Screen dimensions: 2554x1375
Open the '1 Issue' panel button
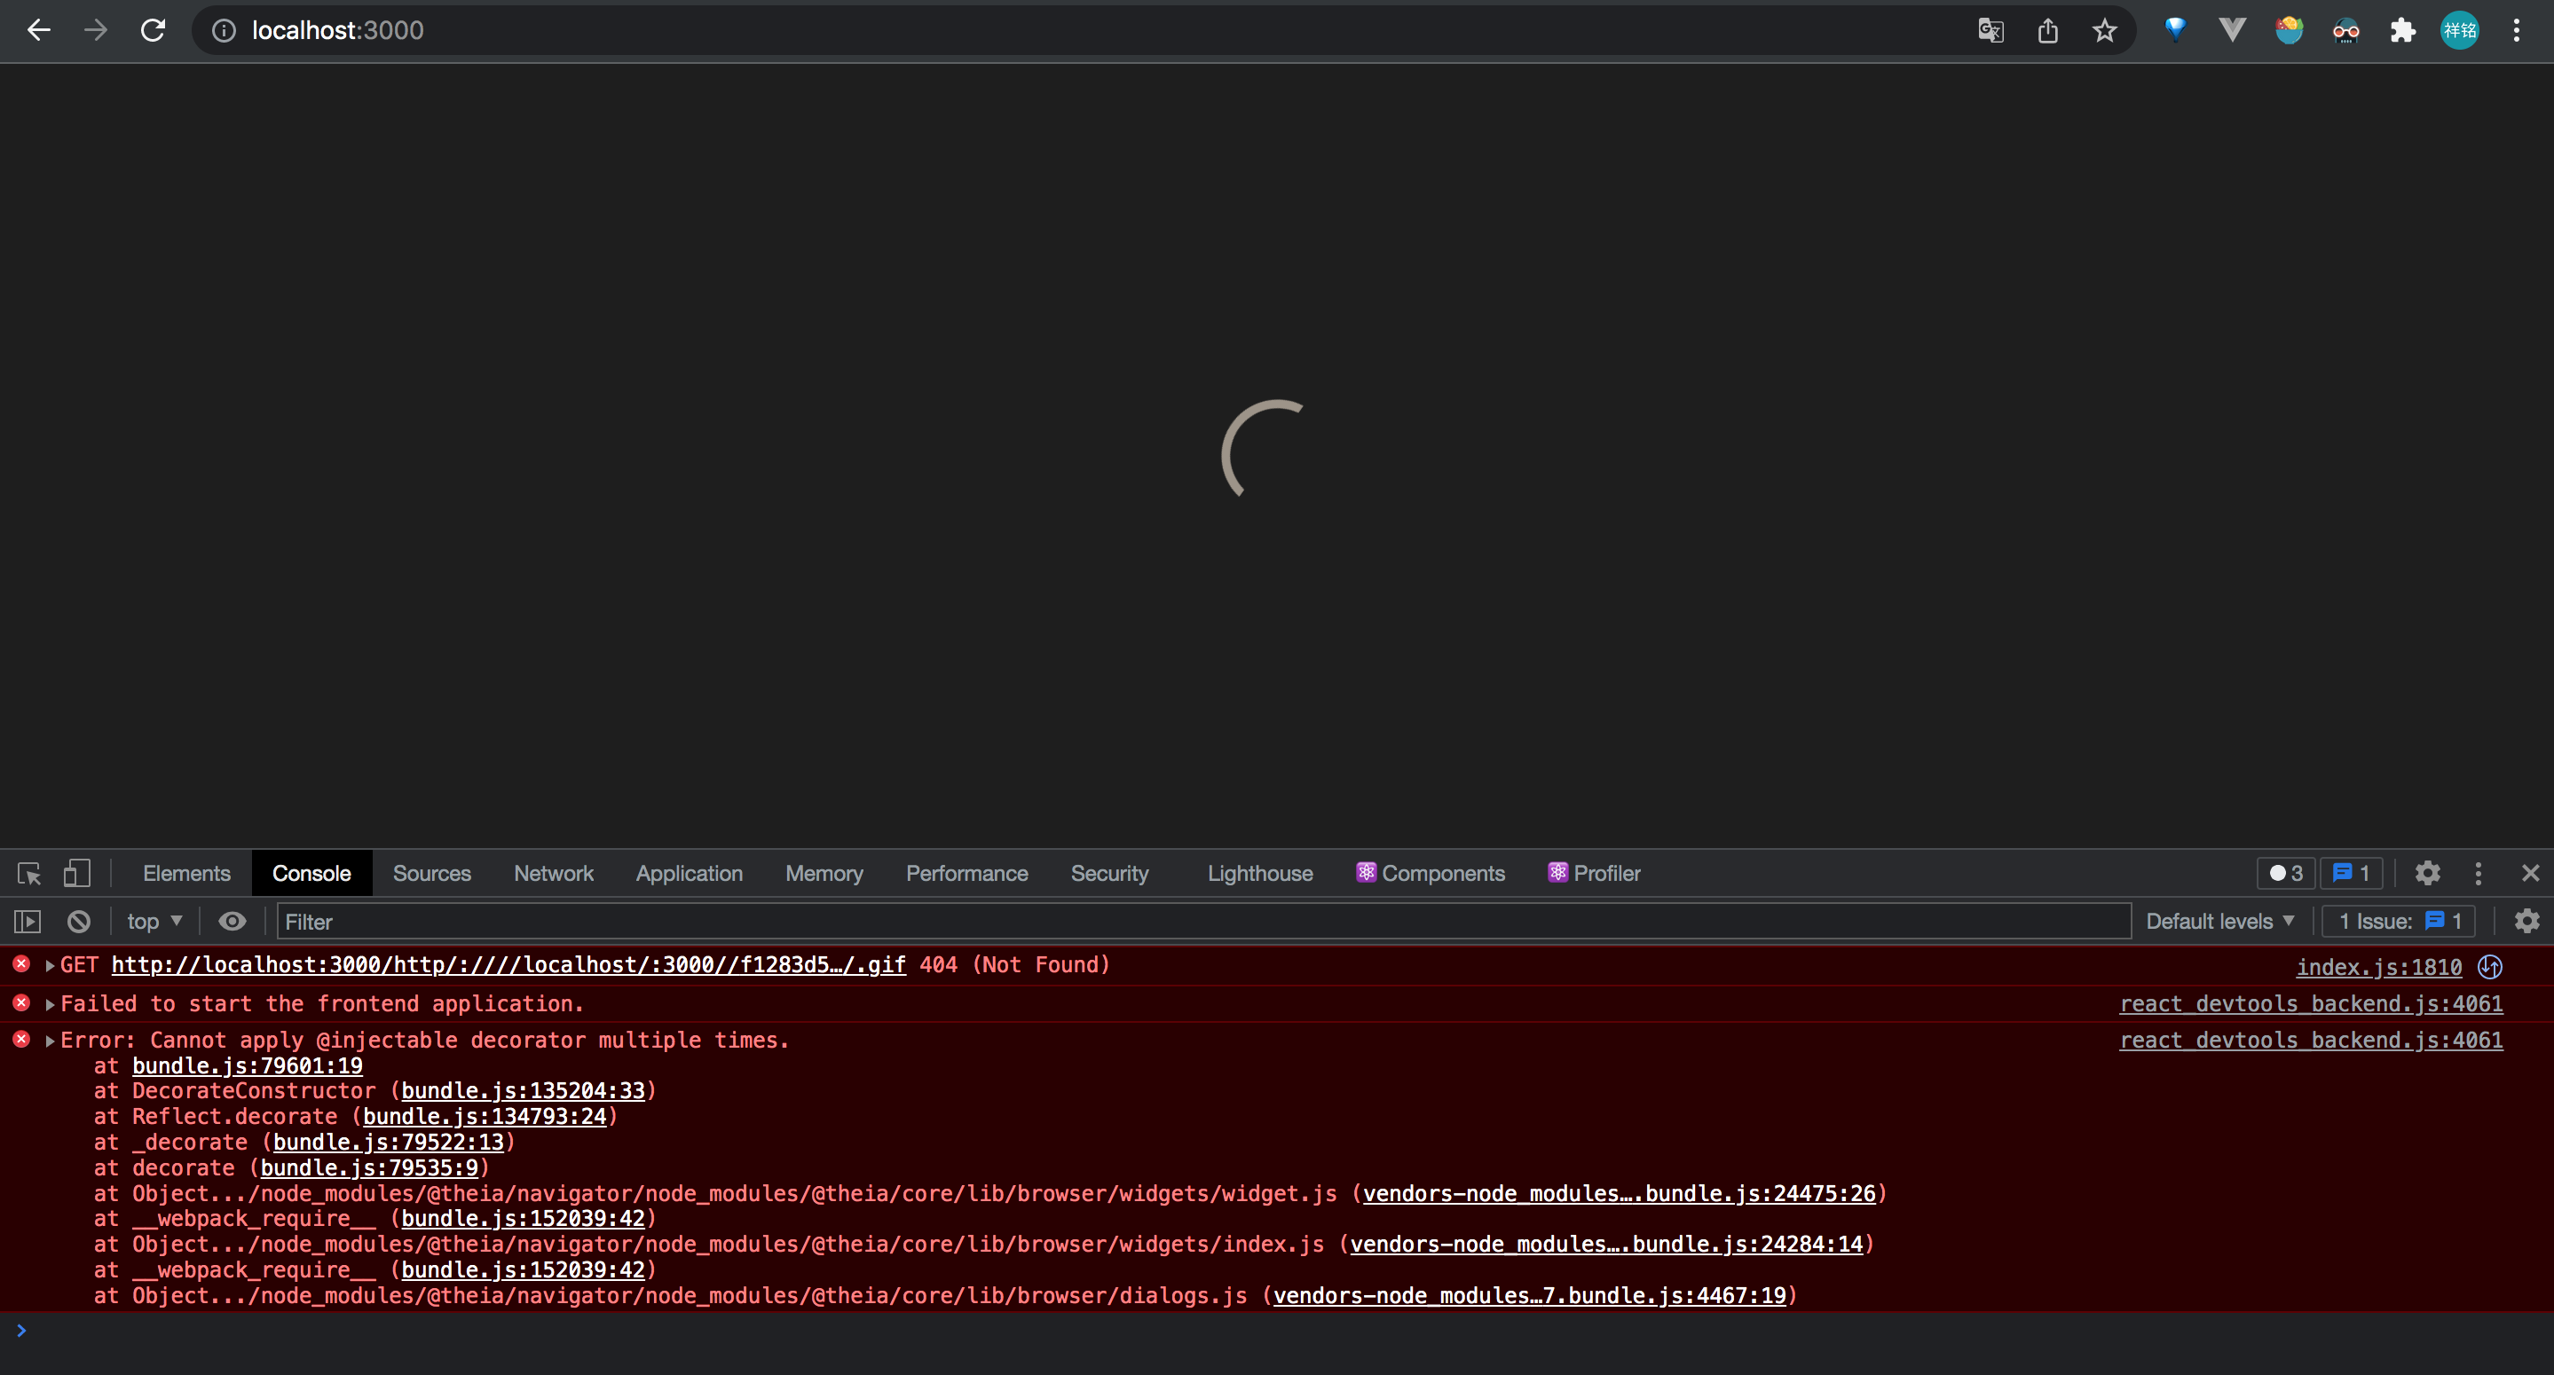tap(2399, 921)
